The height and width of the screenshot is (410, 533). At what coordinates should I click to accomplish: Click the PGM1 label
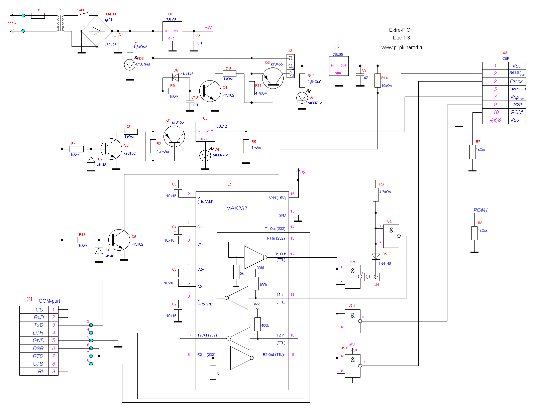(481, 210)
